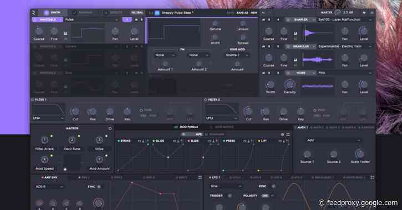Click the Noise module power icon
Image resolution: width=402 pixels, height=210 pixels.
click(288, 73)
